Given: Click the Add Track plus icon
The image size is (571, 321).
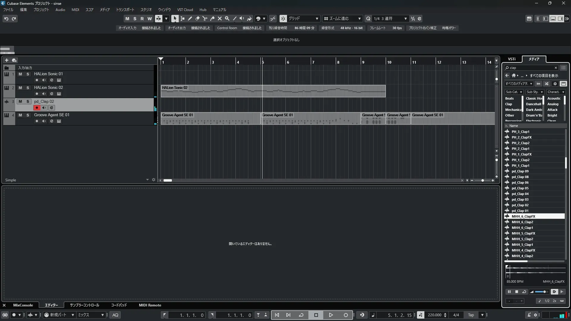Looking at the screenshot, I should coord(7,60).
